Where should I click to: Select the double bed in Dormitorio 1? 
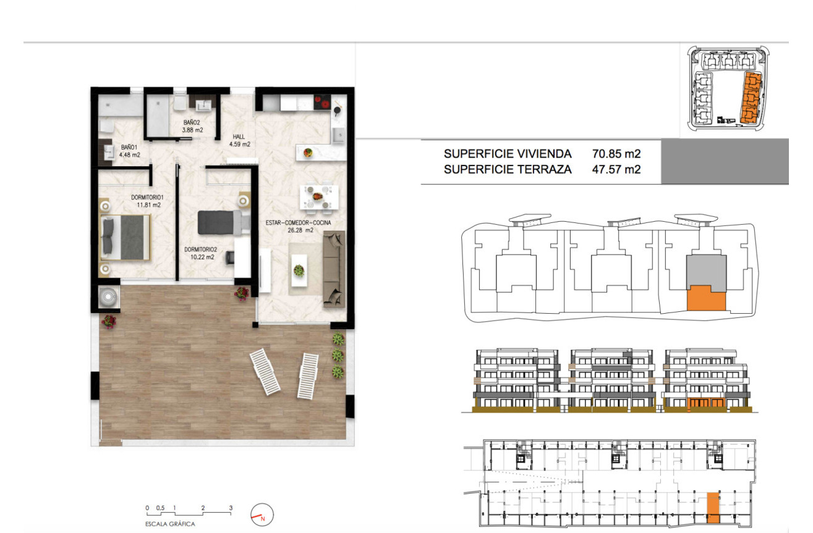click(126, 238)
